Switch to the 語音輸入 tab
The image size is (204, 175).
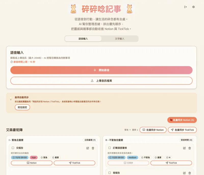[83, 39]
